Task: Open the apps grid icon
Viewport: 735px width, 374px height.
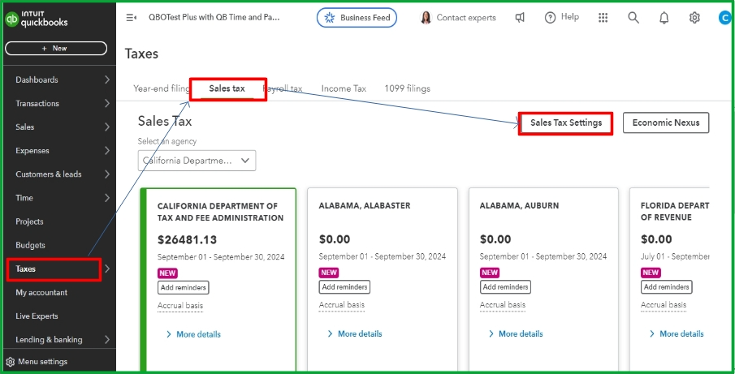Action: 603,18
